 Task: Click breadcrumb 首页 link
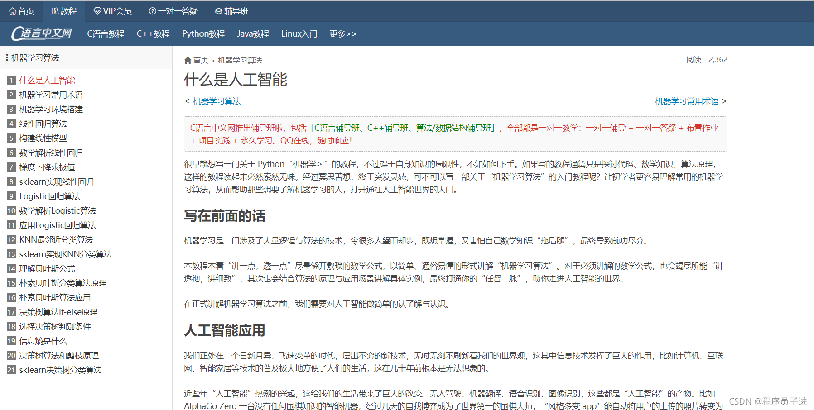tap(201, 60)
